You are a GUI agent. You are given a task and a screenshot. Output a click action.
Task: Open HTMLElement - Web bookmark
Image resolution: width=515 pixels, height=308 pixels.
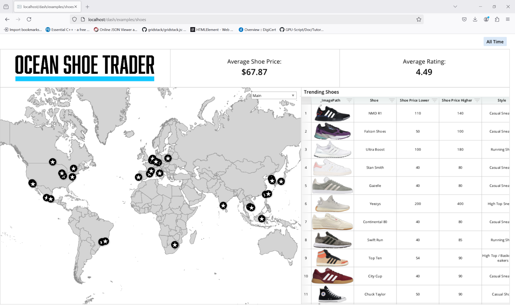click(212, 30)
